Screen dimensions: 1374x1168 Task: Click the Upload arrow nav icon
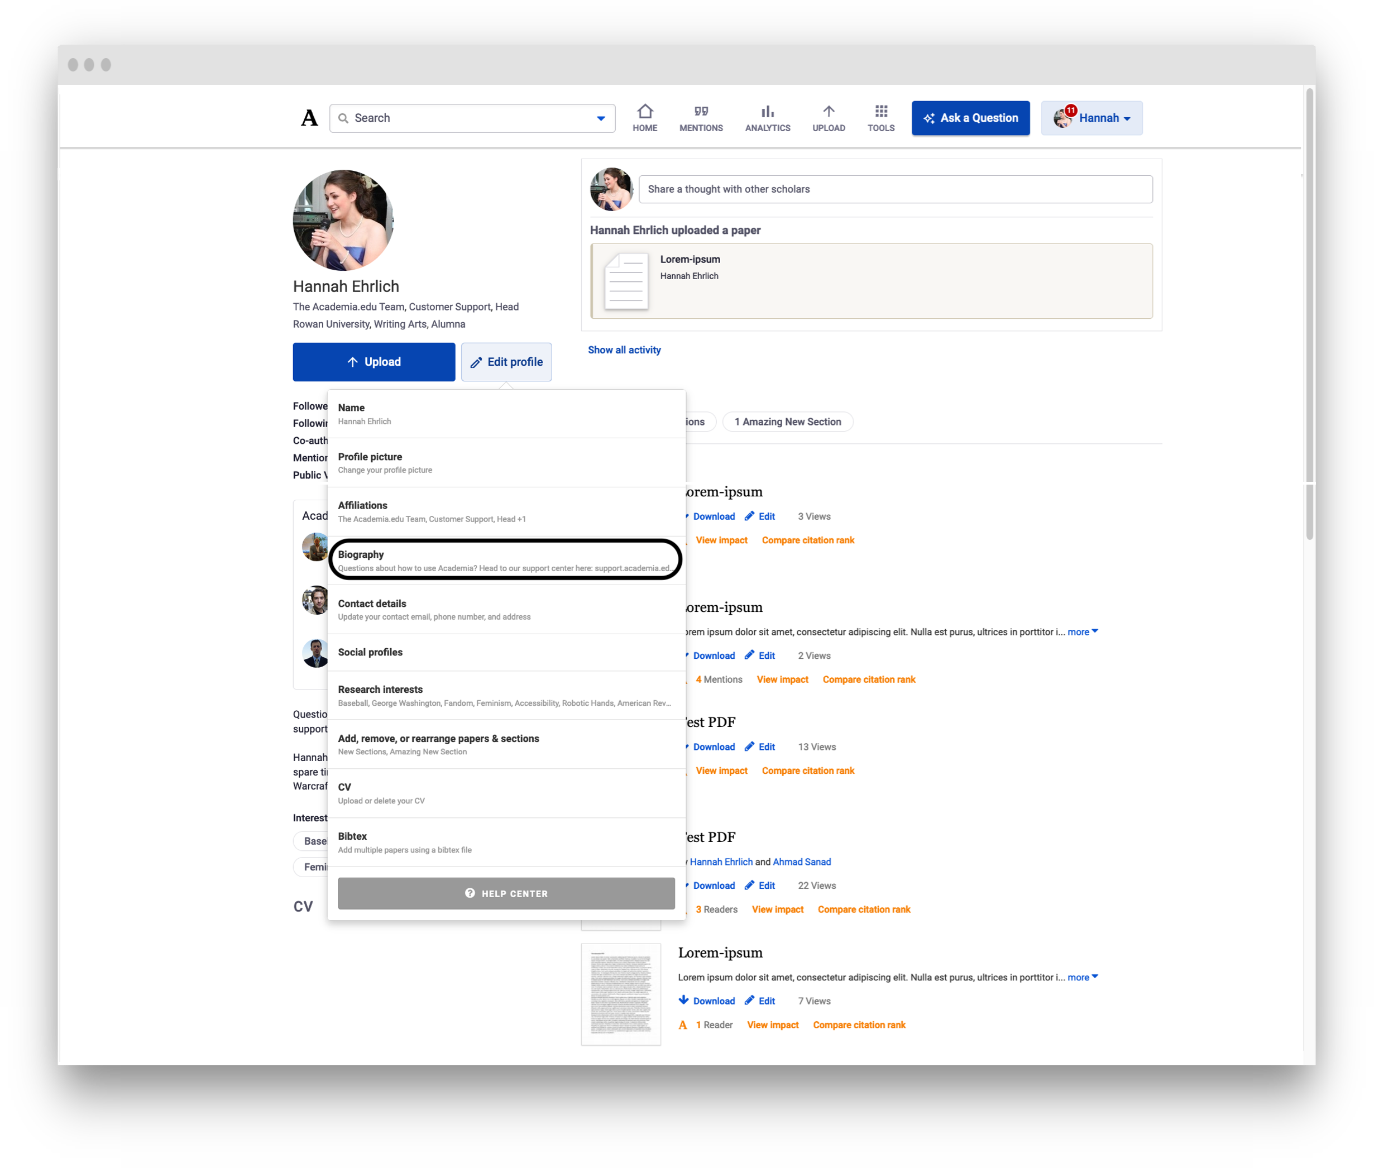[829, 111]
